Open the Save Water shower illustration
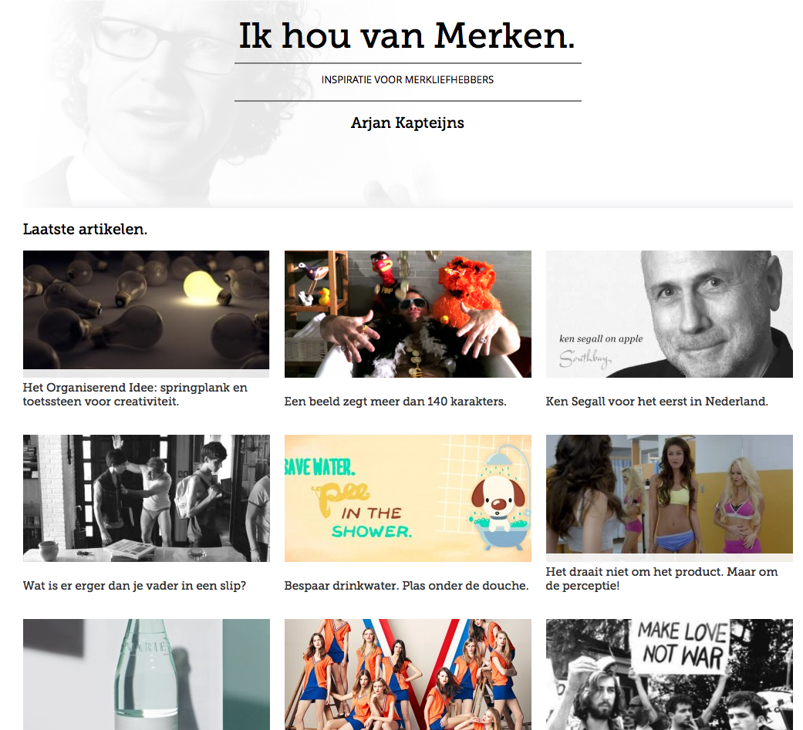The image size is (803, 730). (407, 498)
